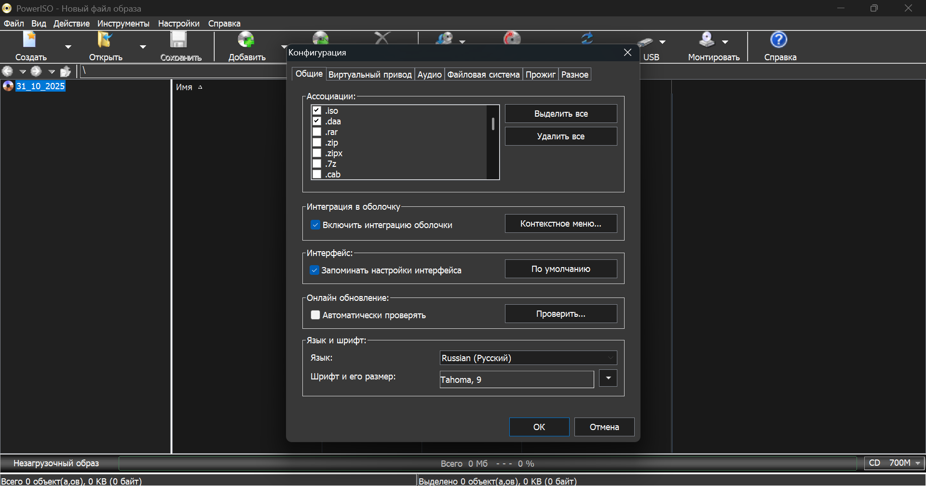
Task: Toggle the Запоминать настройки интерфейса checkbox
Action: tap(314, 270)
